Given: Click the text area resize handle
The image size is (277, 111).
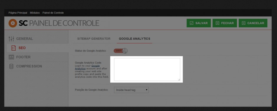Looking at the screenshot, I should click(179, 80).
